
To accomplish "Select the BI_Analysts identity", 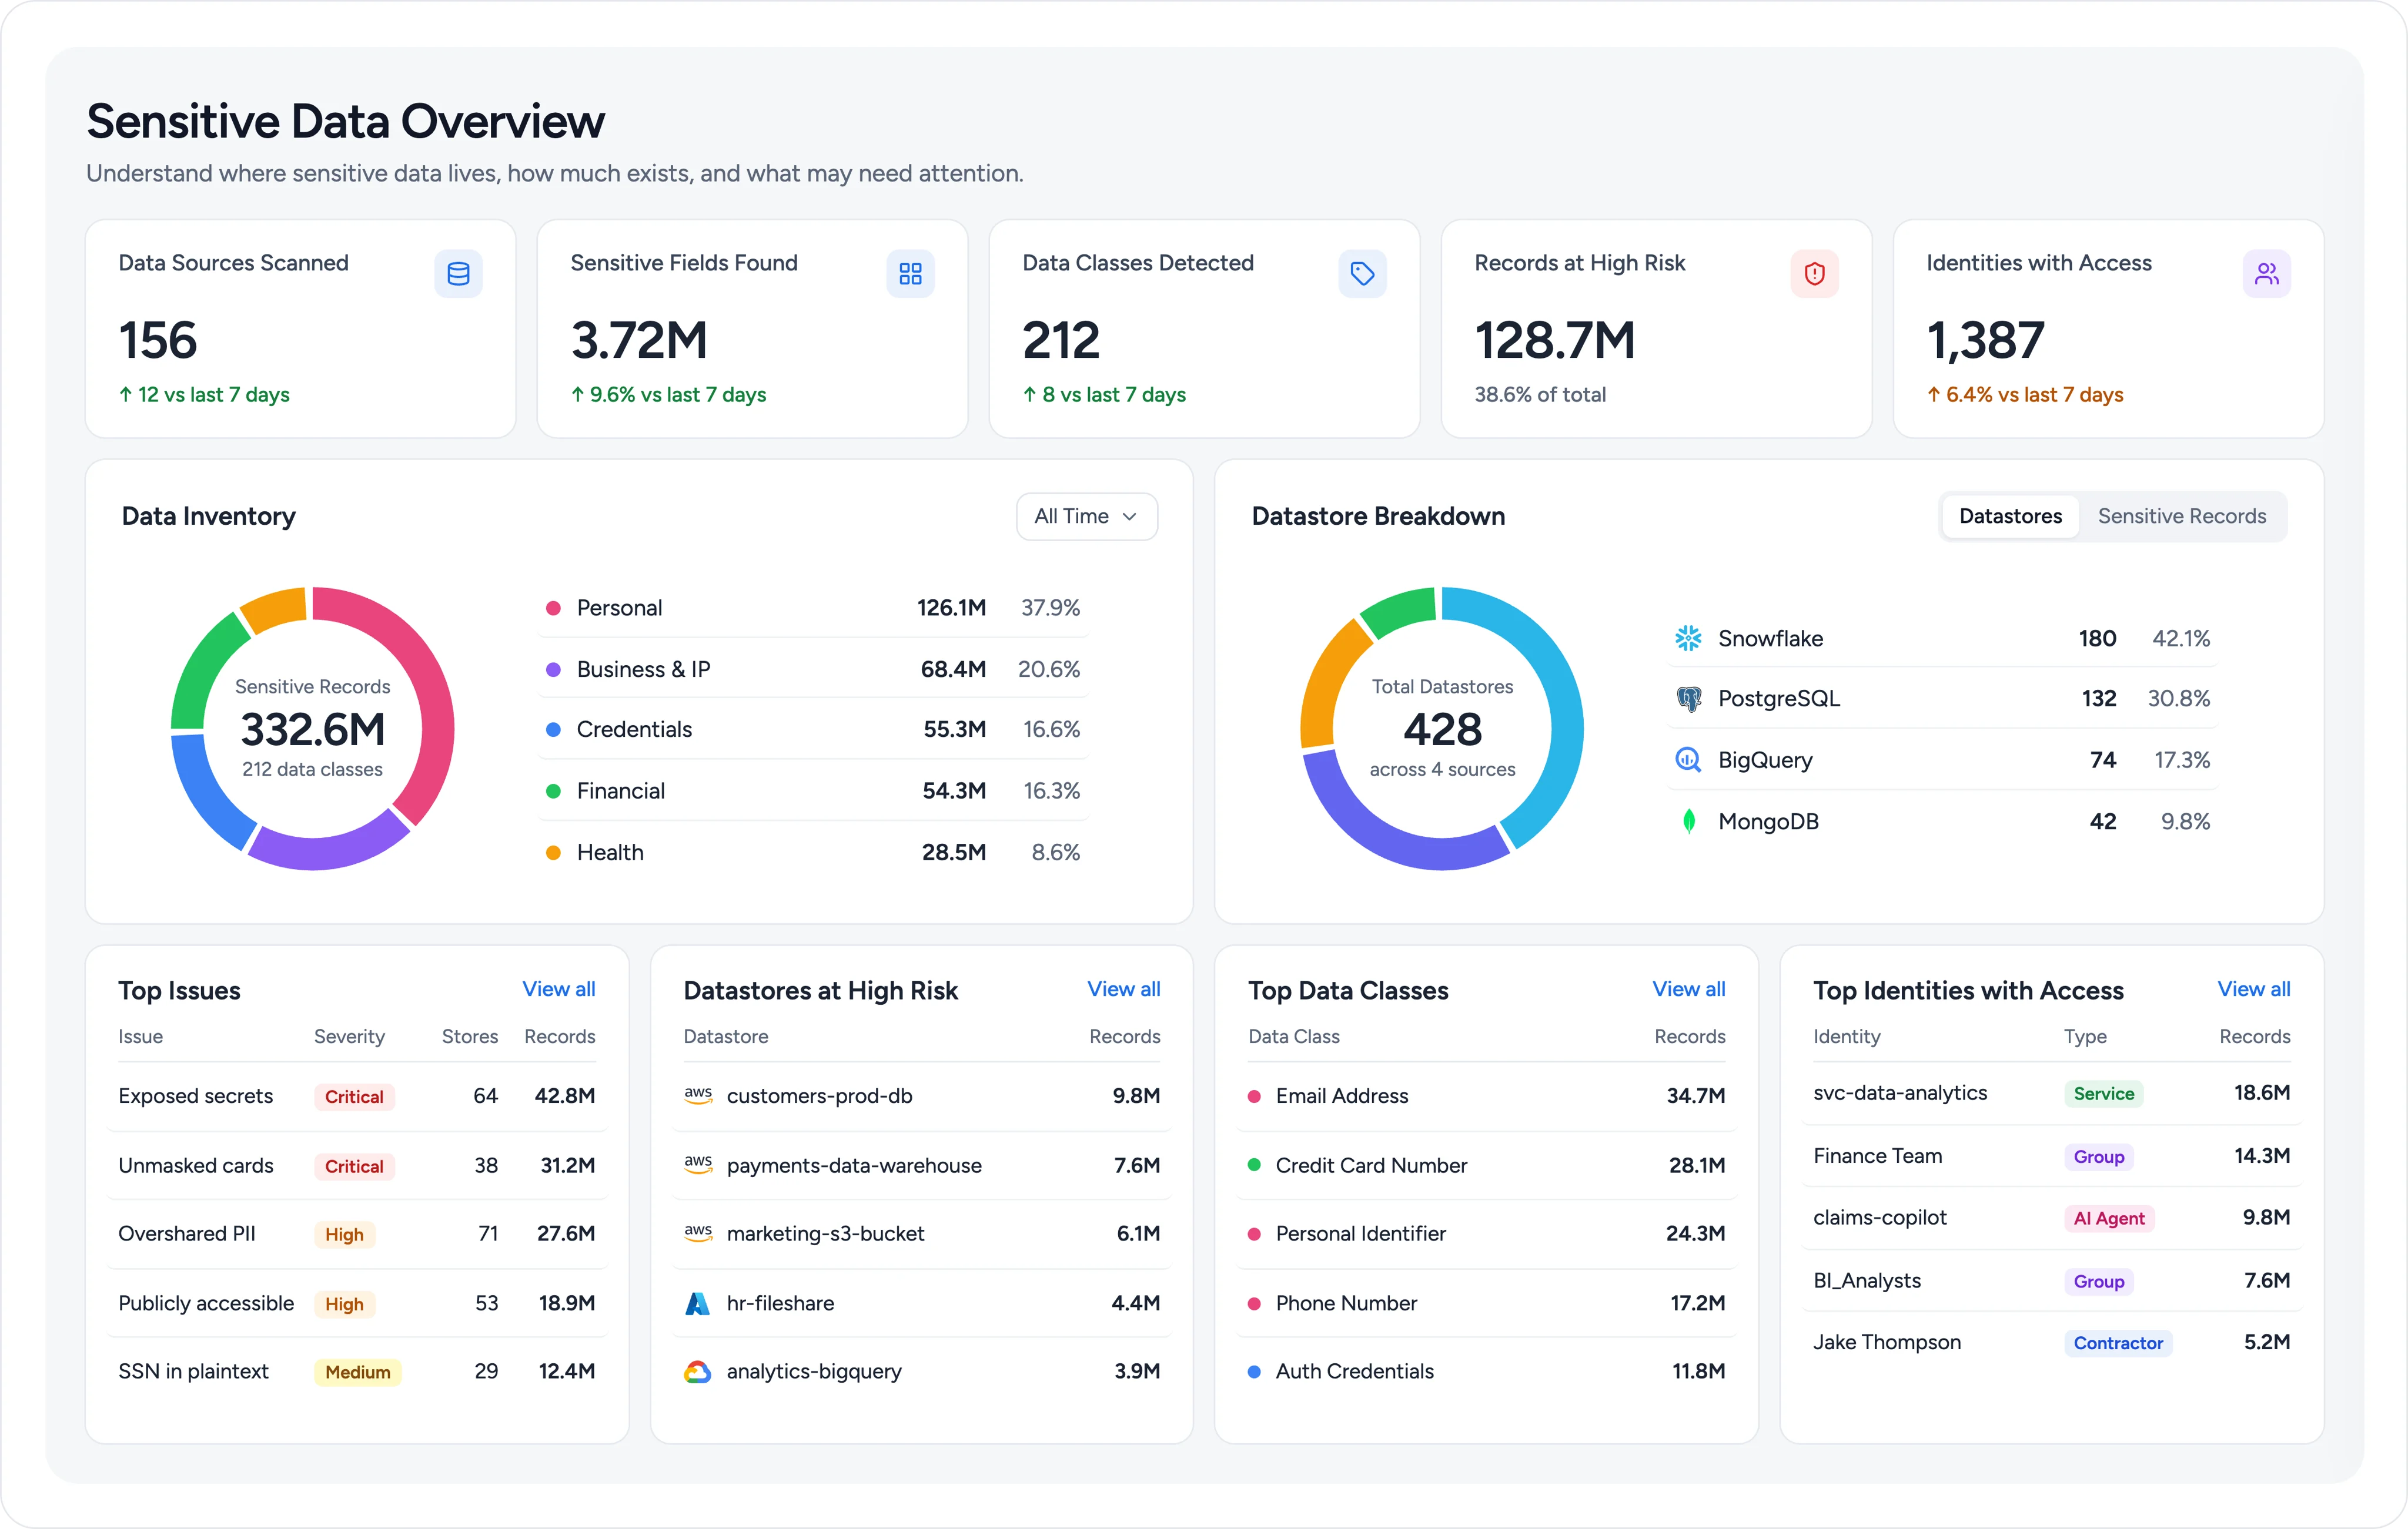I will [x=1867, y=1281].
